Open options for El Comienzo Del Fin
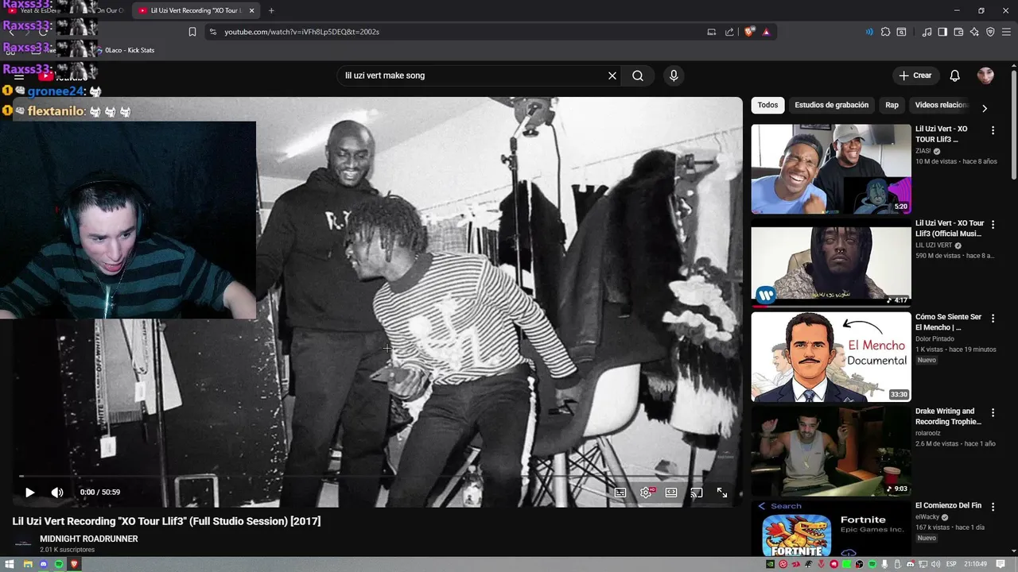The height and width of the screenshot is (572, 1018). click(x=993, y=507)
